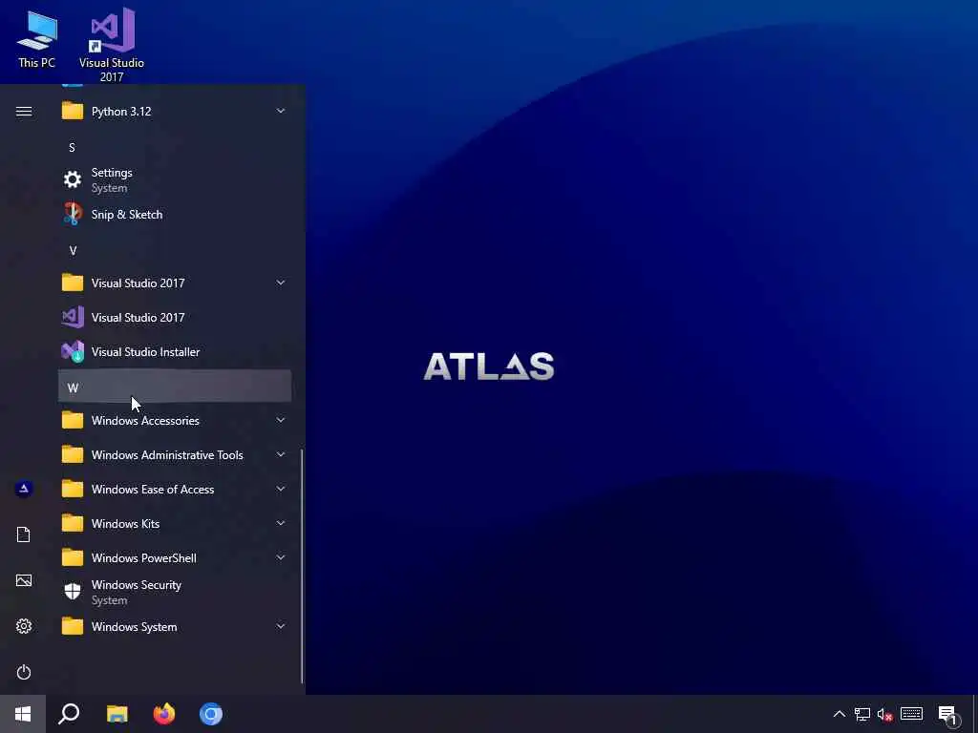Image resolution: width=978 pixels, height=733 pixels.
Task: Open Settings gear in Start sidebar
Action: coord(24,626)
